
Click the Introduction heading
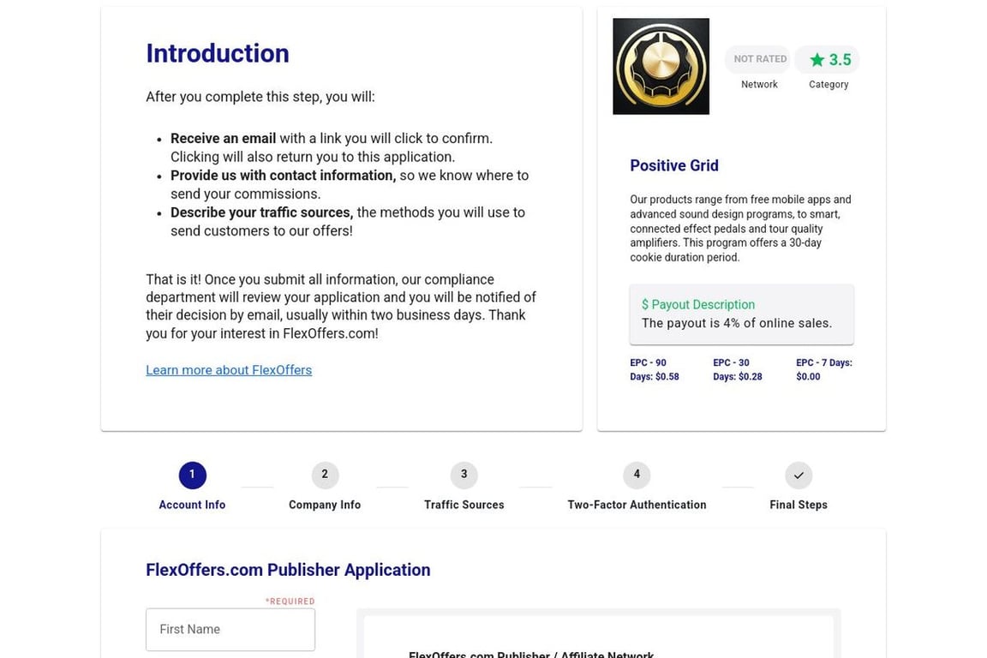tap(218, 53)
